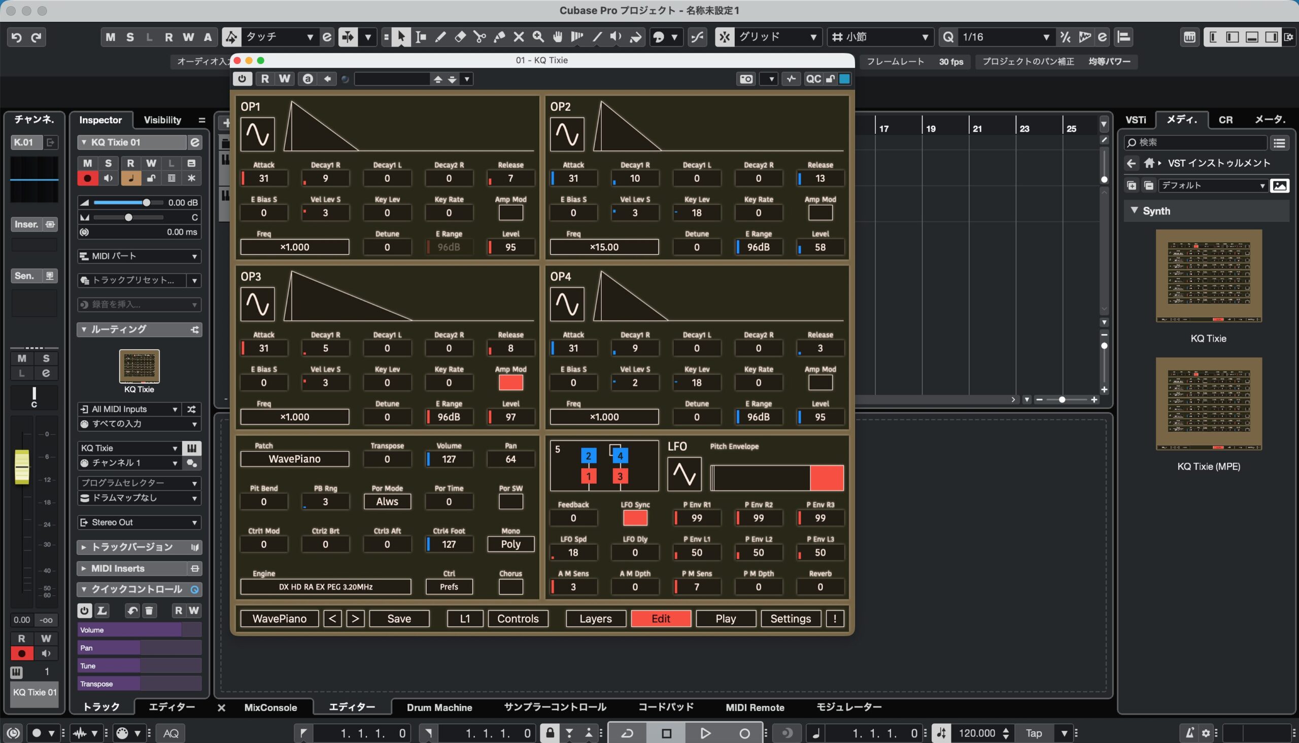Toggle the transport Cycle loop button
Screen dimensions: 1299x743
[x=627, y=733]
